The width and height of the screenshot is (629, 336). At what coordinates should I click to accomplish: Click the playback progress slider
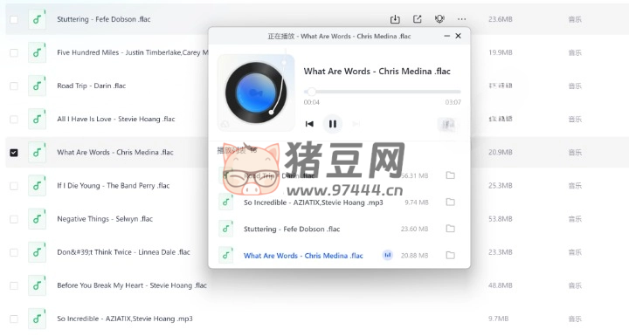[383, 92]
